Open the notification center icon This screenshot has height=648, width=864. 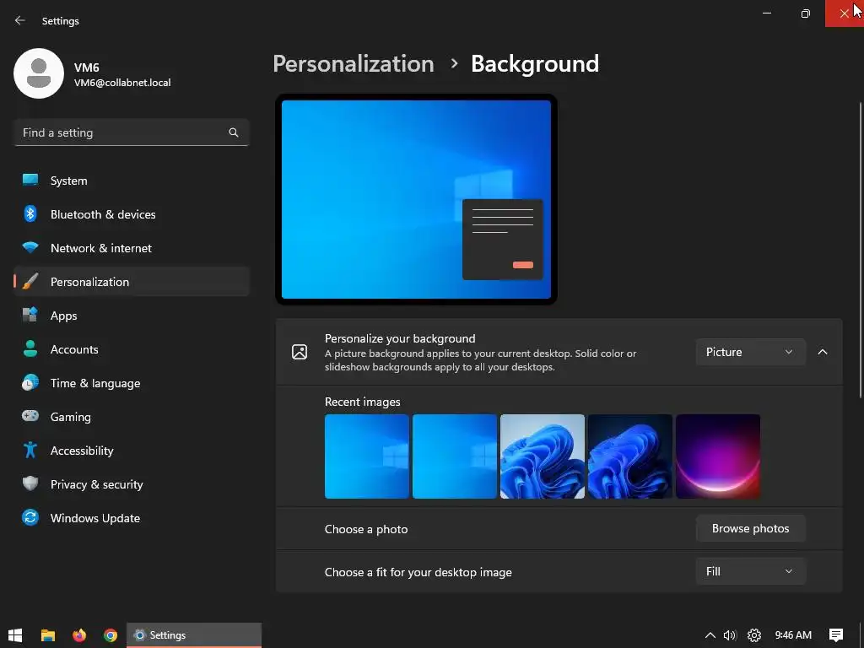click(x=836, y=635)
